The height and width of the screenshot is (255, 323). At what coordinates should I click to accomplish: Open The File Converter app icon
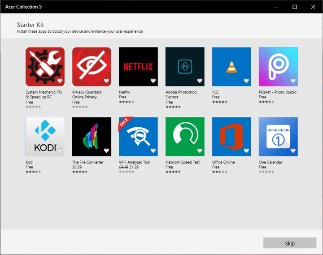(x=92, y=137)
